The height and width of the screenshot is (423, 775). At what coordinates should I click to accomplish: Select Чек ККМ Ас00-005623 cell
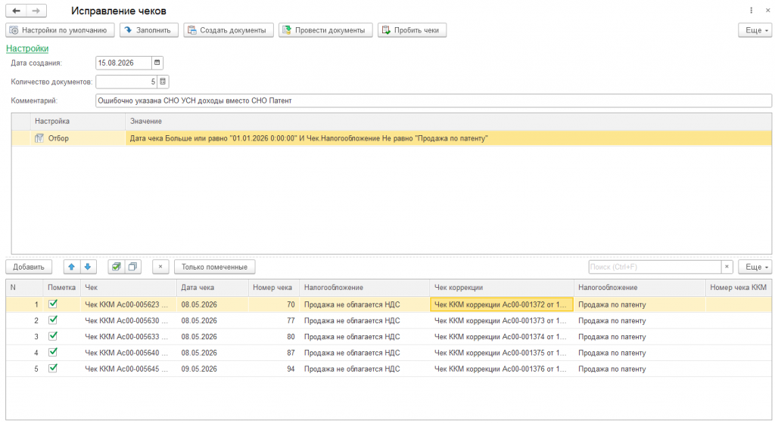tap(129, 304)
